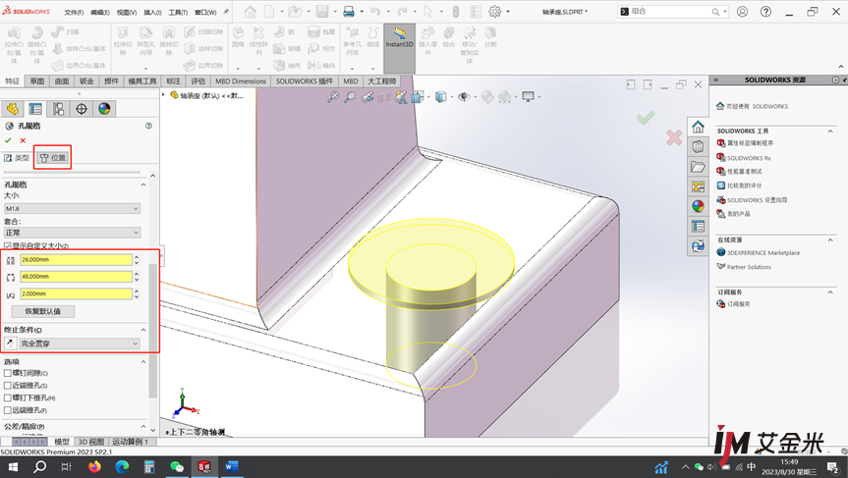The width and height of the screenshot is (848, 478).
Task: Collapse the SOLIDWORKS 工具 group
Action: tap(830, 131)
